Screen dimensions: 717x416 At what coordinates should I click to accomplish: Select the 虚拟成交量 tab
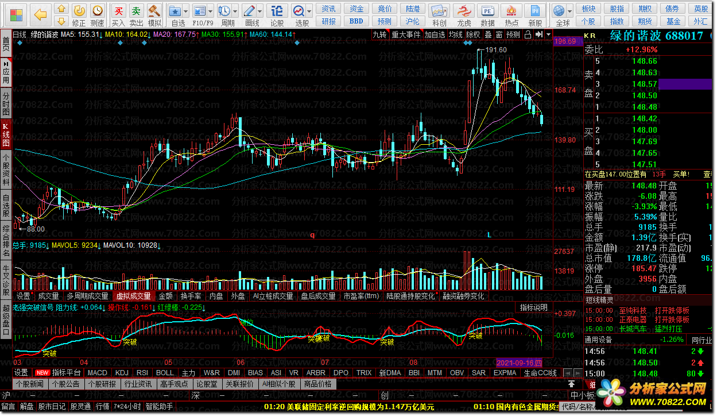coord(133,296)
